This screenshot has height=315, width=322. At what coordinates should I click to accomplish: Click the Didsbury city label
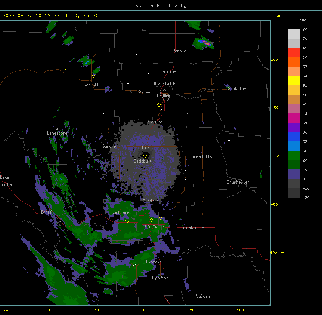[x=143, y=161]
